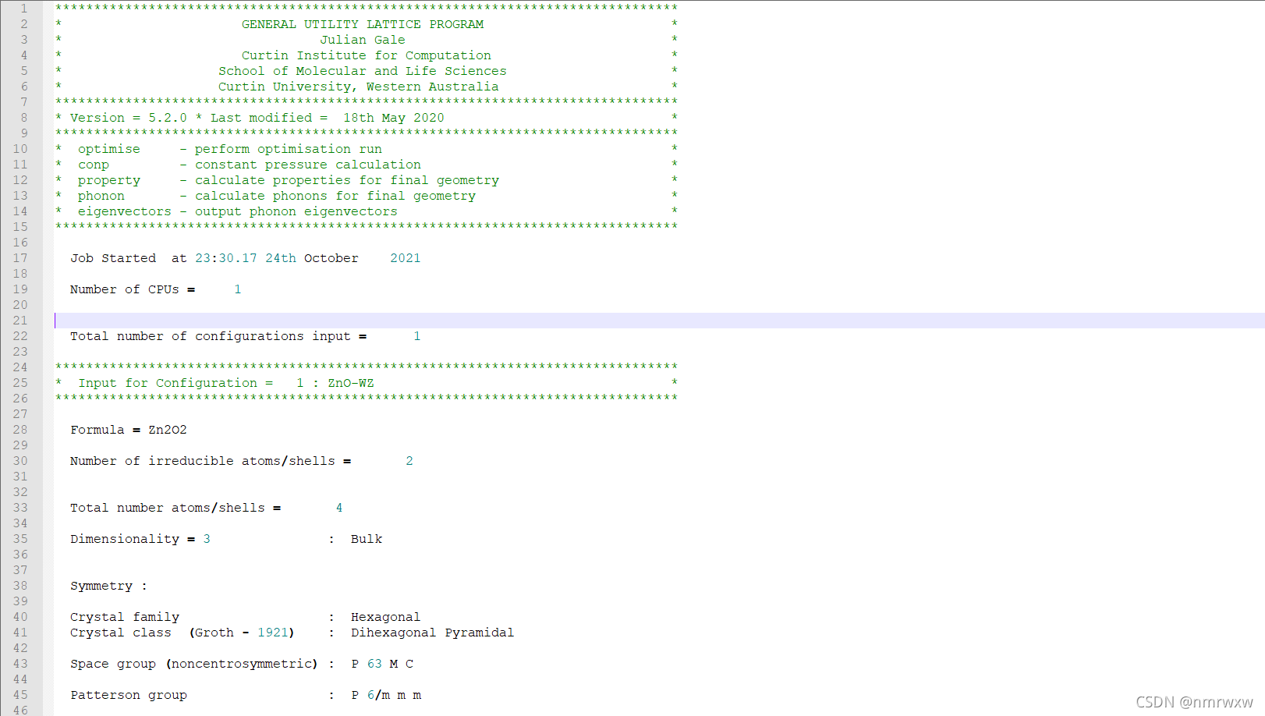Click 'Number of CPUs =' line
The height and width of the screenshot is (716, 1265).
click(133, 289)
